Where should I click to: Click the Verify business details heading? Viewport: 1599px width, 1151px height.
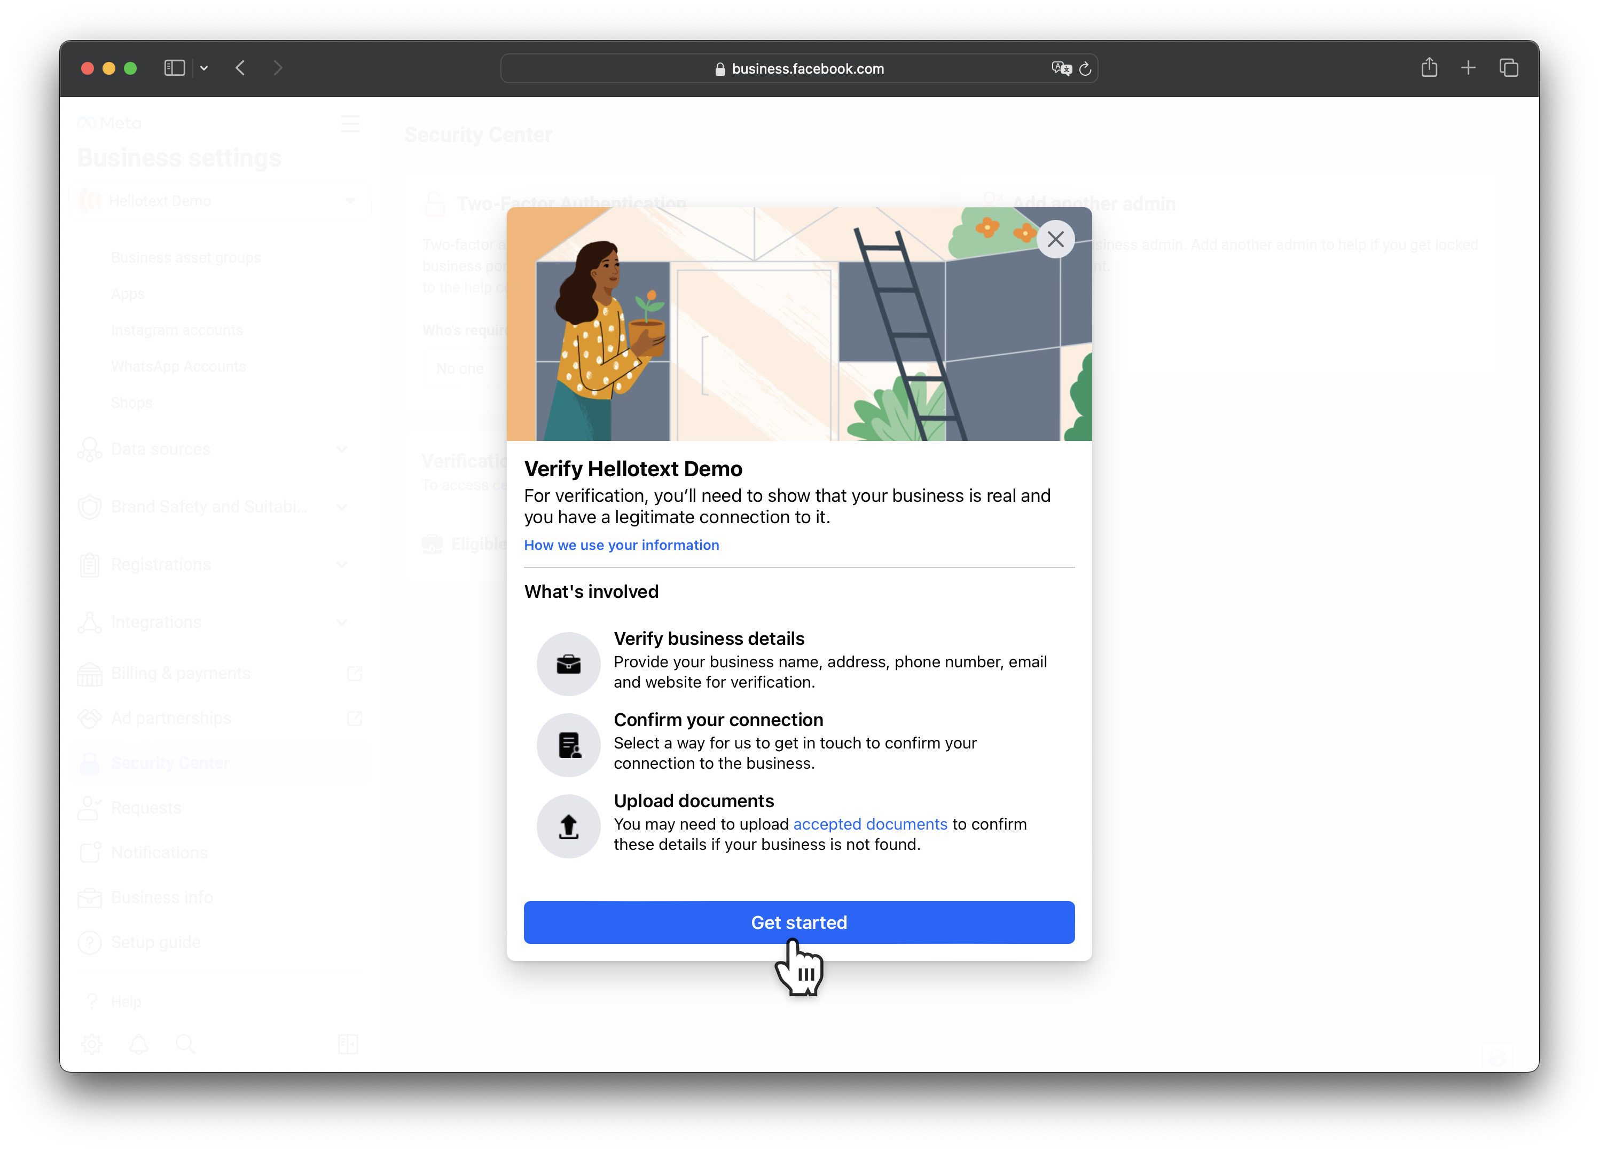coord(709,638)
